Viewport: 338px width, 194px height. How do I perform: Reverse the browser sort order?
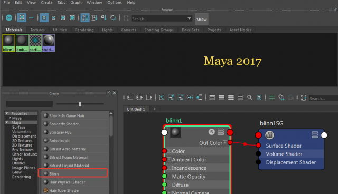[113, 17]
